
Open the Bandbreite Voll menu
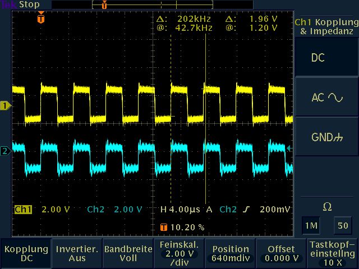(128, 253)
